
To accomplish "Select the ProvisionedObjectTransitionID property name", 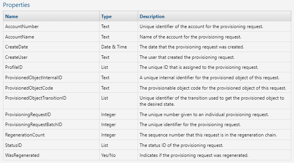I will [x=36, y=98].
